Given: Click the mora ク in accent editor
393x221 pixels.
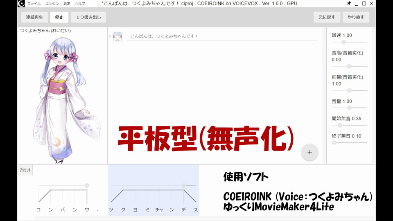Looking at the screenshot, I should pos(123,210).
